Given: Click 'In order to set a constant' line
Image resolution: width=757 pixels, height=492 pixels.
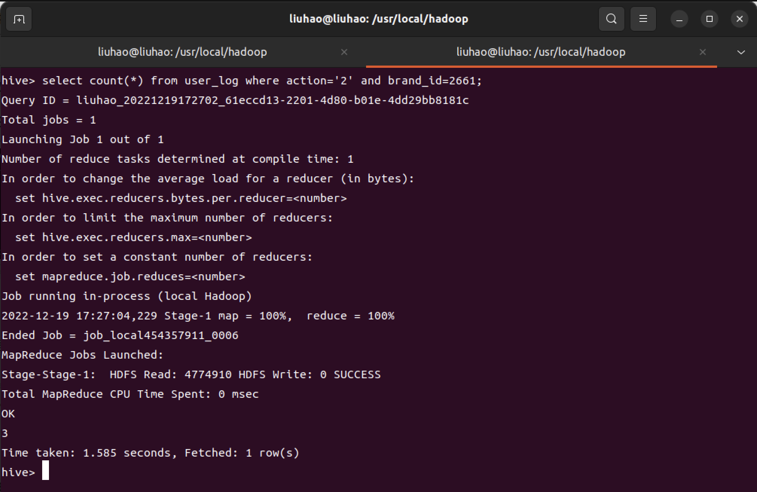Looking at the screenshot, I should tap(157, 257).
